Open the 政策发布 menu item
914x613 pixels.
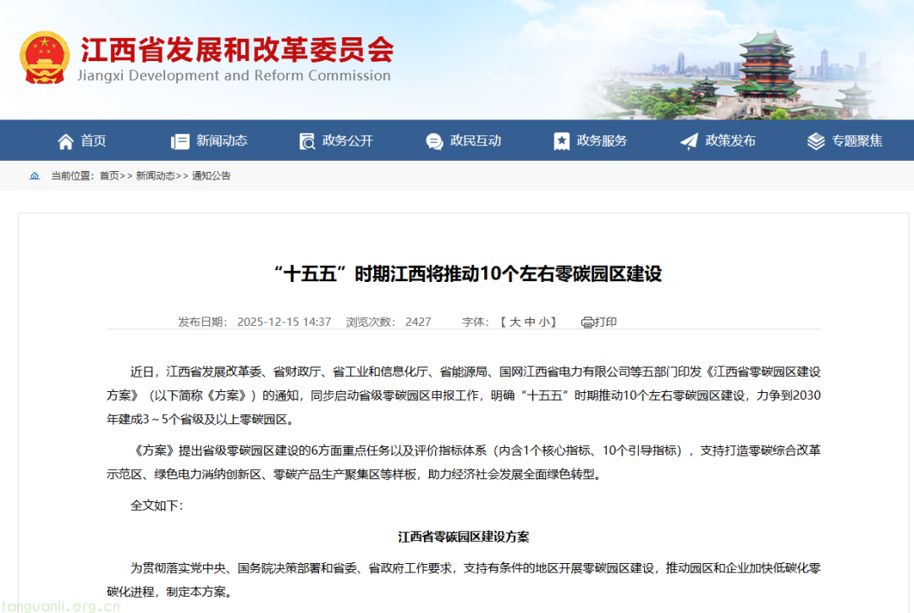[x=730, y=141]
